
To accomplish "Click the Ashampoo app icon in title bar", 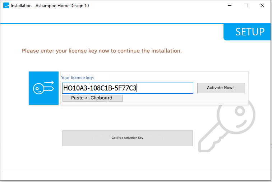I will coord(6,5).
